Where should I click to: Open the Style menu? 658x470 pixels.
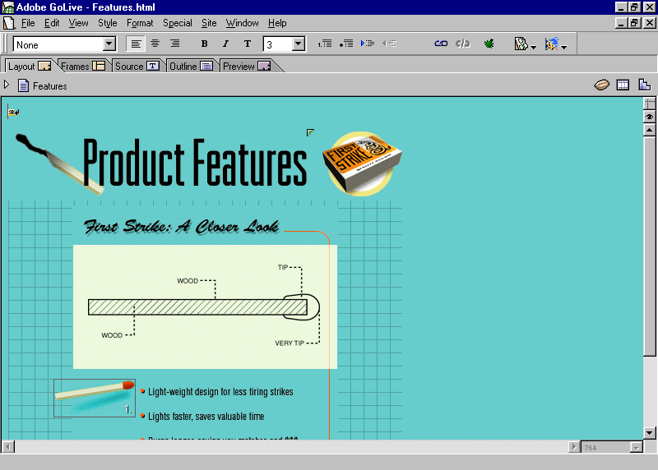click(108, 23)
